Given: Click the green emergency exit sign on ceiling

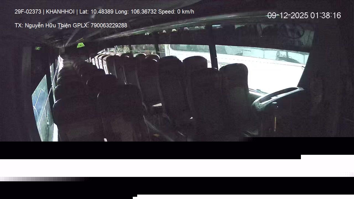Looking at the screenshot, I should tap(80, 45).
